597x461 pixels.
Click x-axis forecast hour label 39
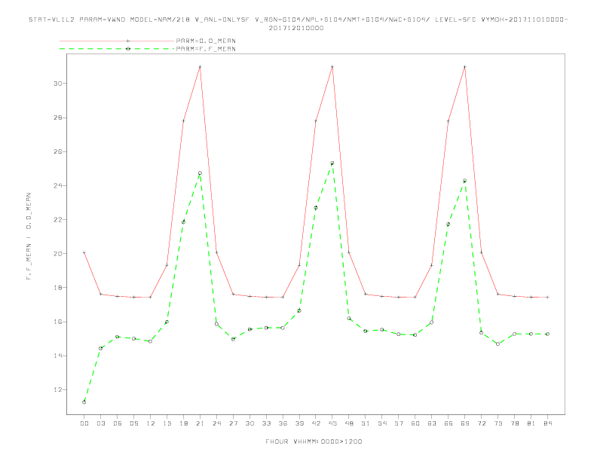point(299,423)
